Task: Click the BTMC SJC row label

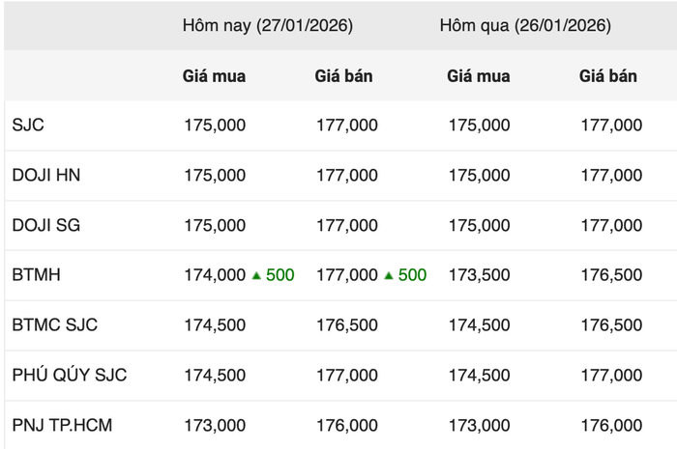Action: point(55,324)
